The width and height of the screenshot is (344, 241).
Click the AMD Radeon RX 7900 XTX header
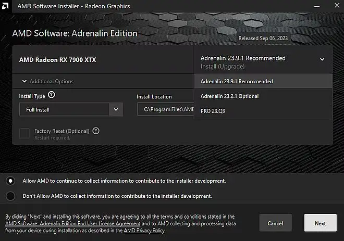57,60
